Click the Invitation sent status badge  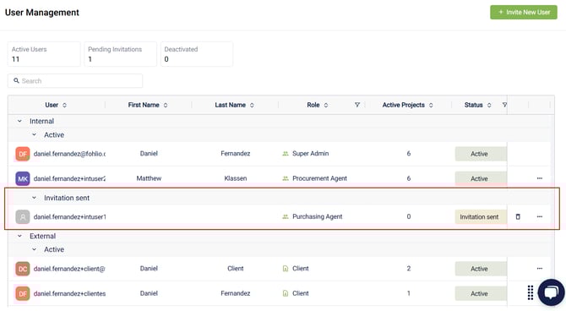coord(480,217)
